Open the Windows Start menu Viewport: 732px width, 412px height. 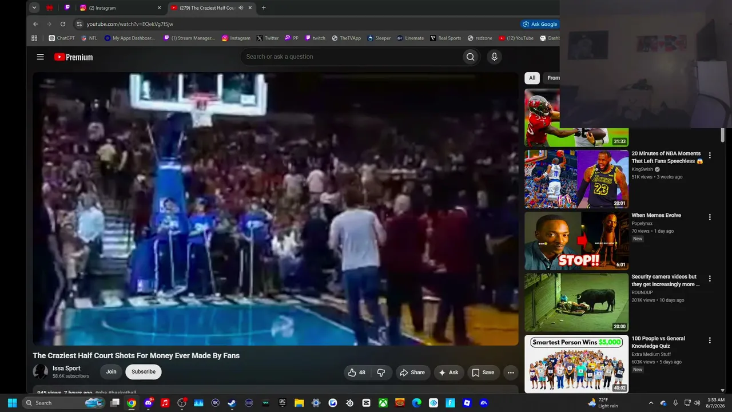click(12, 403)
